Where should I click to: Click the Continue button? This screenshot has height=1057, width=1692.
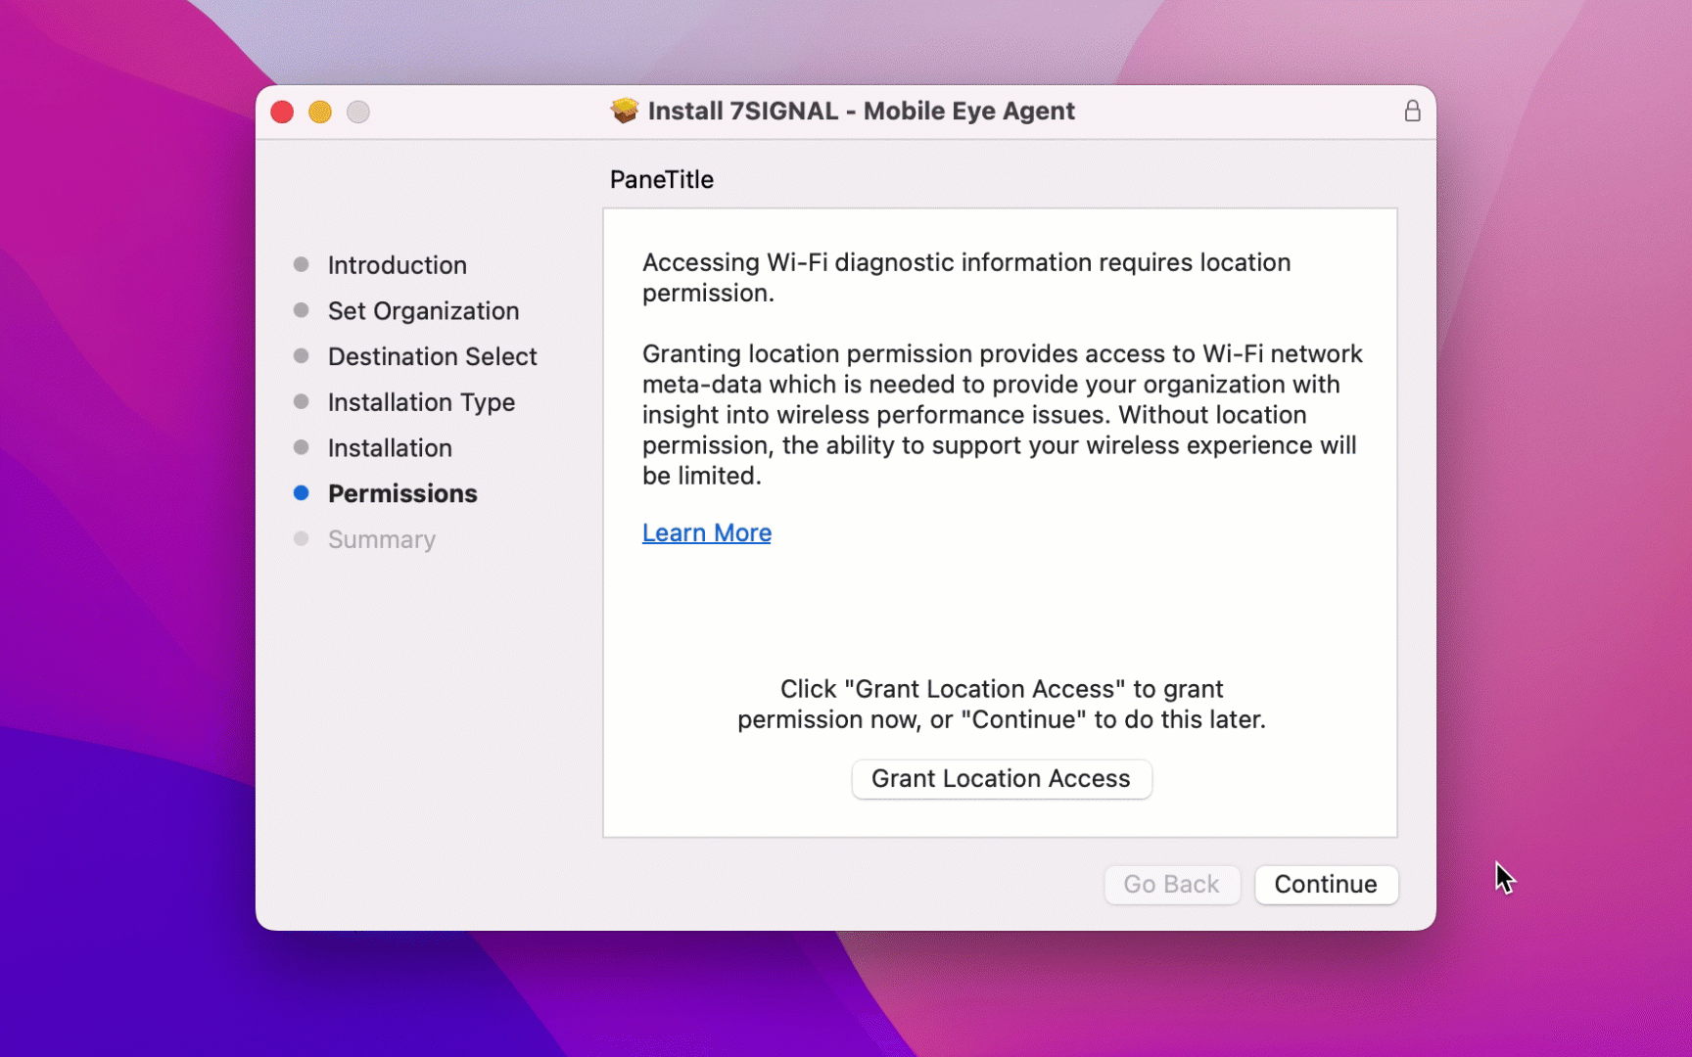(1326, 885)
